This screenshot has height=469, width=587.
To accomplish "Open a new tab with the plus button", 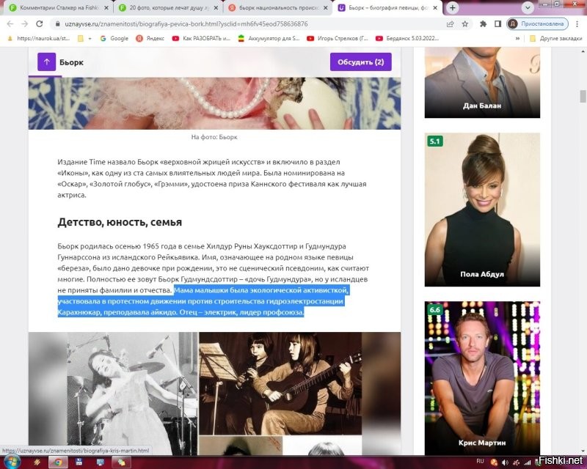I will click(453, 7).
